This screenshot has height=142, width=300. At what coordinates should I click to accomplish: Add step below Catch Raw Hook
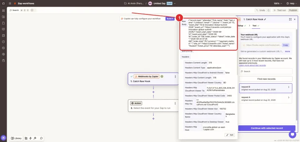(x=153, y=92)
